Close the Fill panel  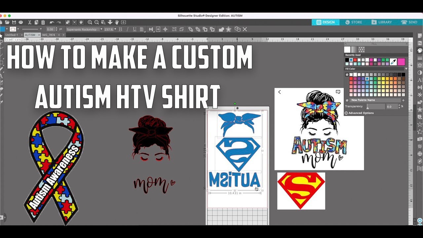(x=406, y=44)
